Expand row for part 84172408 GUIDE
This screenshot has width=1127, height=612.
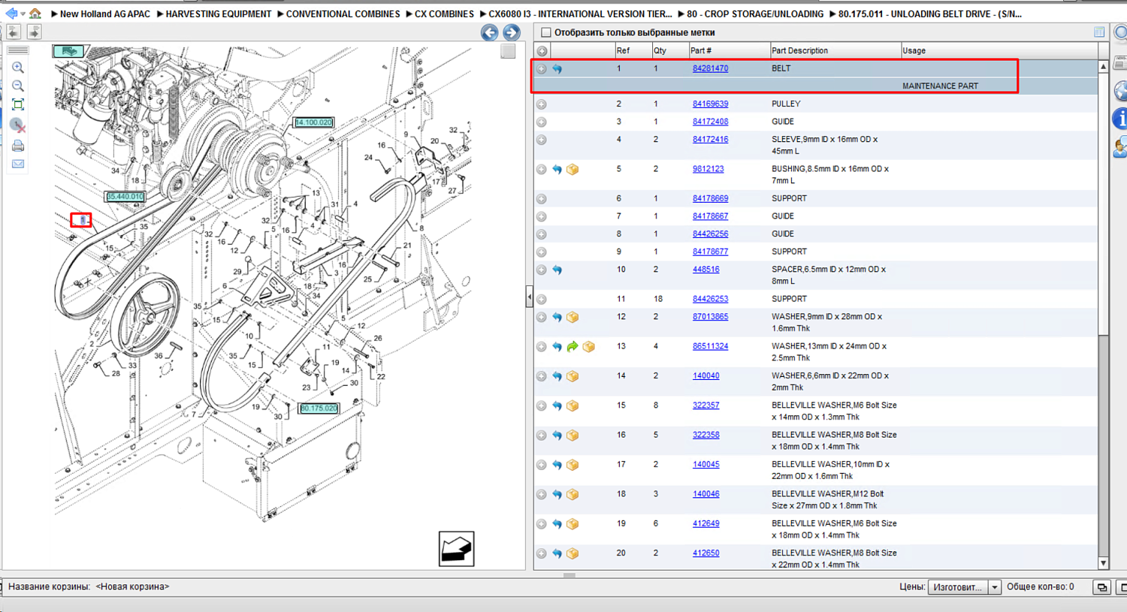542,122
